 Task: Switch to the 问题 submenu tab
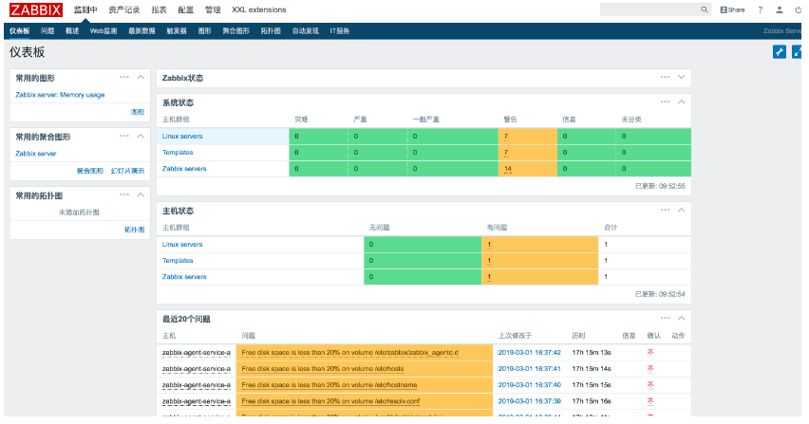click(47, 31)
